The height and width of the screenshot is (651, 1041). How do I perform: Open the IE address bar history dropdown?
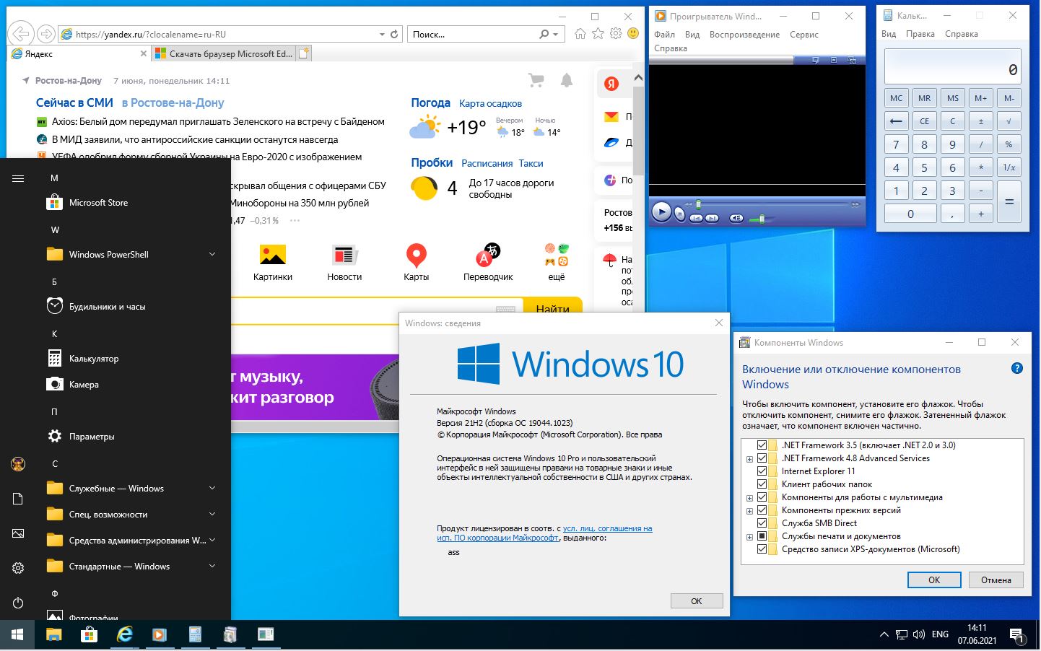(382, 34)
